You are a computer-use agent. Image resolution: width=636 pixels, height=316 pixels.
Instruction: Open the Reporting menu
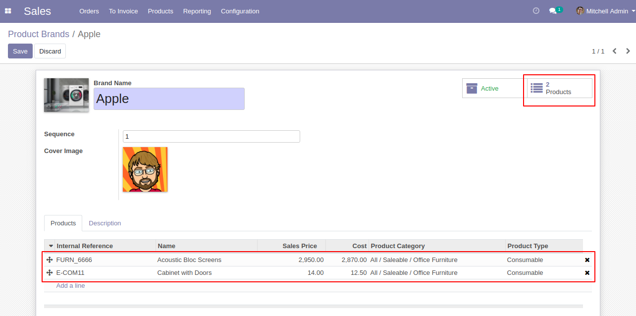click(x=197, y=11)
